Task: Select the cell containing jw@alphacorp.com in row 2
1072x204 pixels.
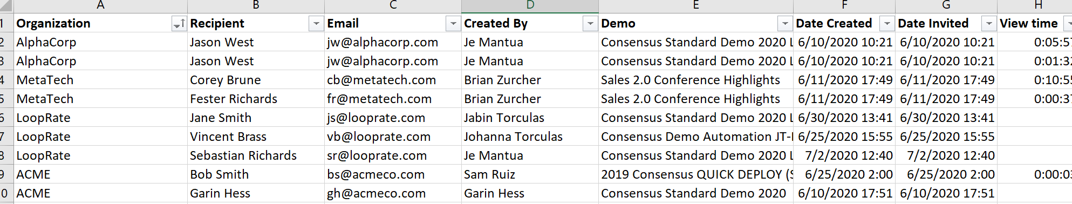Action: point(393,42)
